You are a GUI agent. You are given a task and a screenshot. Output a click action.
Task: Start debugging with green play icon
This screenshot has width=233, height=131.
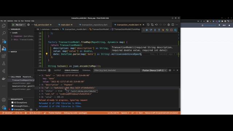point(13,25)
